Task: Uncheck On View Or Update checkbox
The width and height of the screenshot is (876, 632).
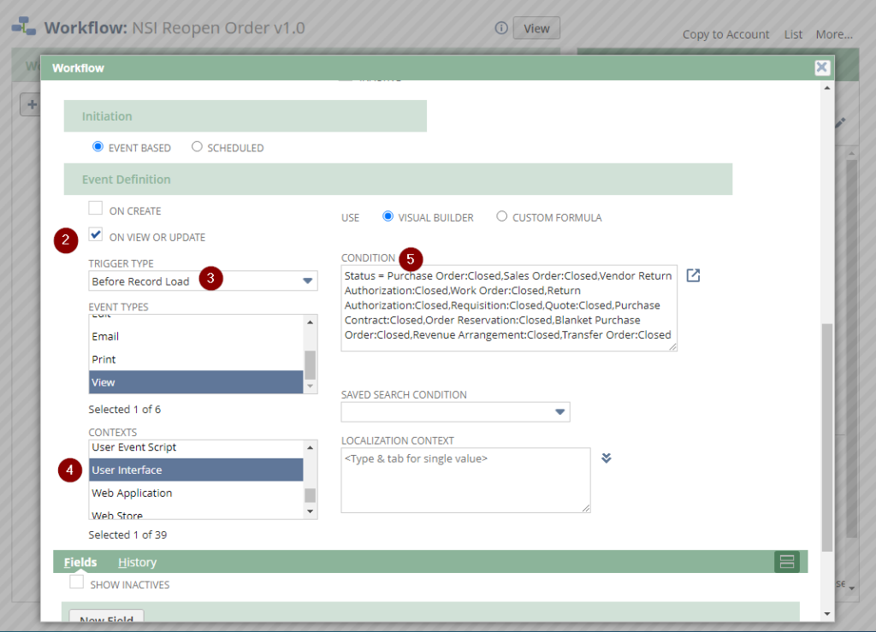Action: point(96,234)
